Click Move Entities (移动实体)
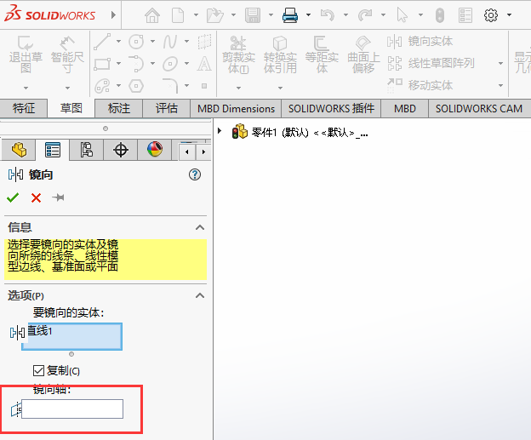531x440 pixels. pyautogui.click(x=420, y=85)
